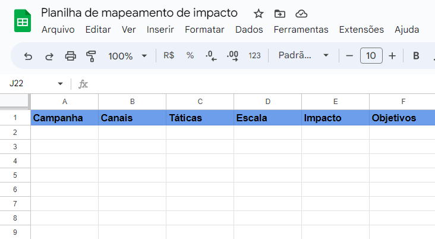Open the Extensões menu
This screenshot has width=435, height=239.
361,29
